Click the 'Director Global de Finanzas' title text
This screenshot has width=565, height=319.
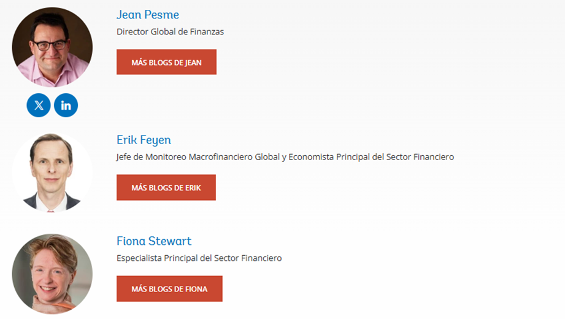tap(170, 32)
